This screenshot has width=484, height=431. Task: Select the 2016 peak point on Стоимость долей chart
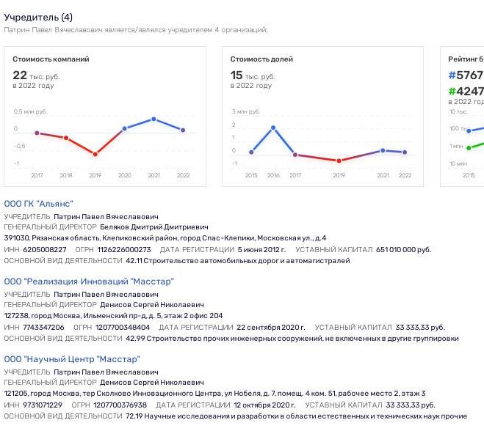pyautogui.click(x=273, y=128)
